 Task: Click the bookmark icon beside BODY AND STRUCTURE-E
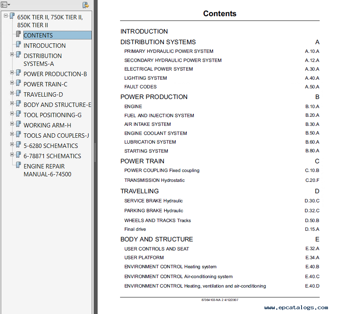click(19, 103)
